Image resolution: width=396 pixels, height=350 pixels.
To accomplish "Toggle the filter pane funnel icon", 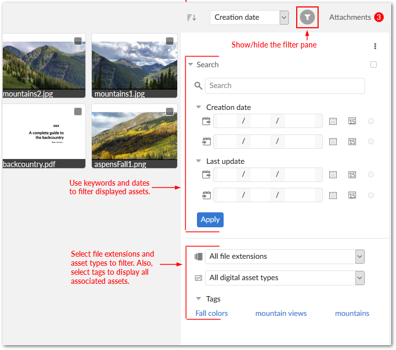I will coord(307,17).
